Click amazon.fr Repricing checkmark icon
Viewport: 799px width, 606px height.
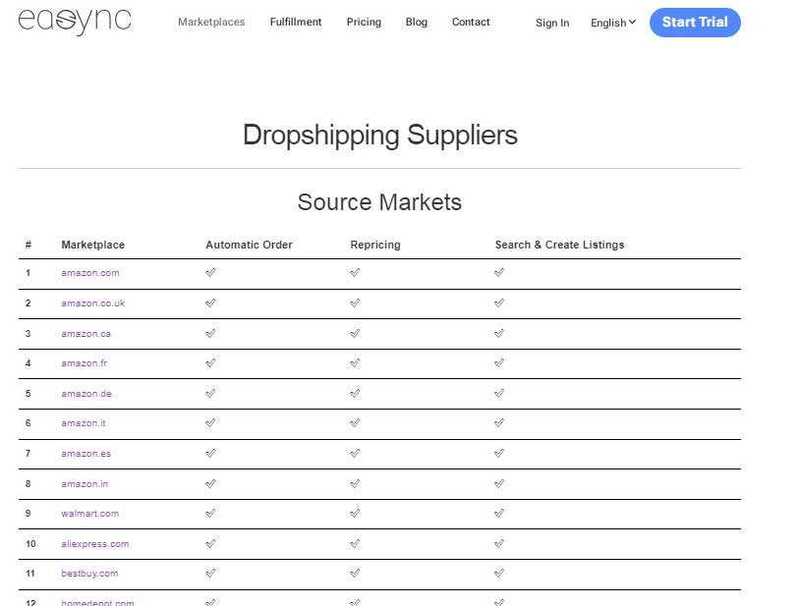[x=355, y=363]
